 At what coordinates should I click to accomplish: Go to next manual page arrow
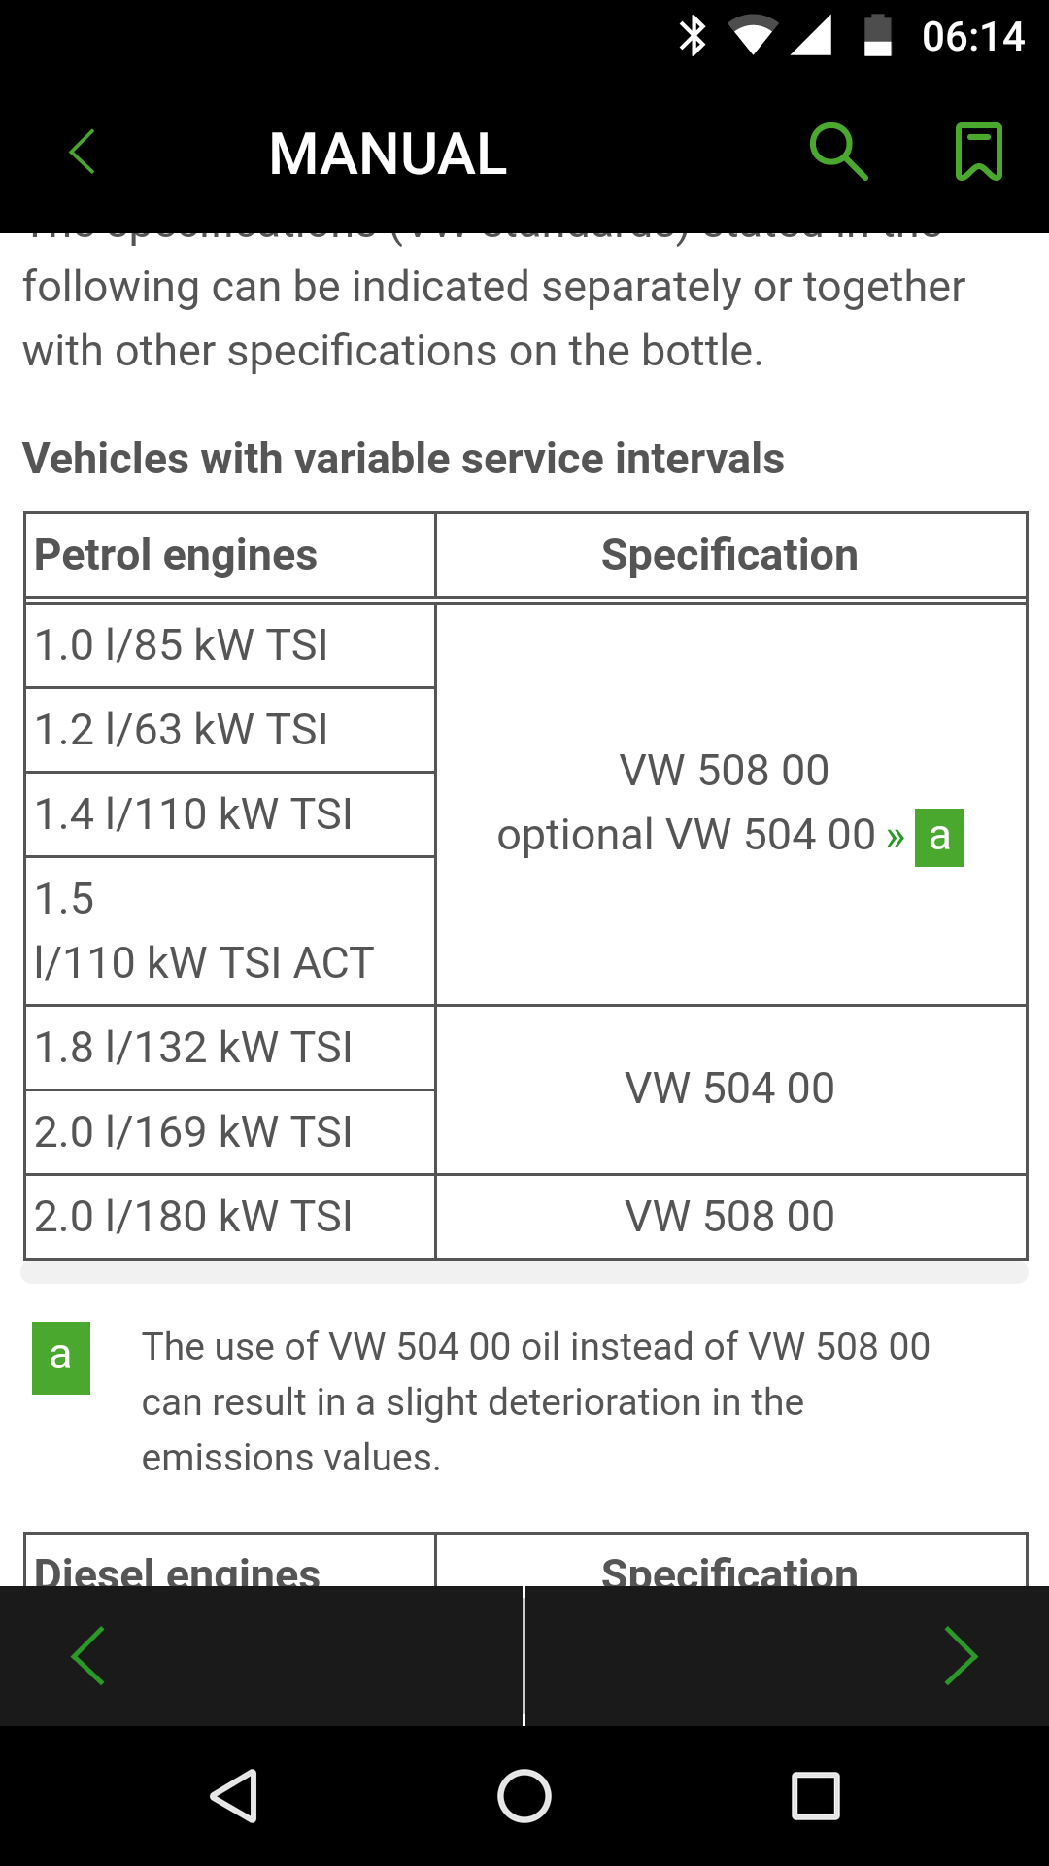(961, 1655)
